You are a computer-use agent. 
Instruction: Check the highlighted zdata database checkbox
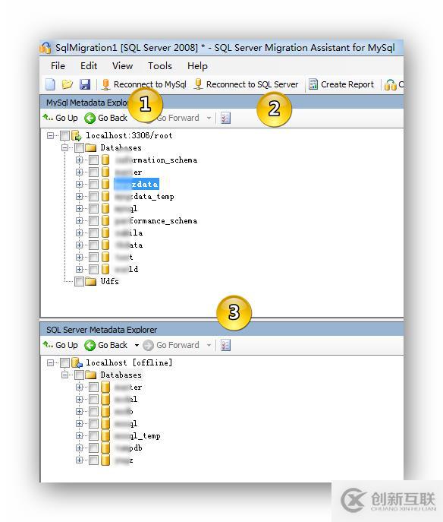click(94, 184)
